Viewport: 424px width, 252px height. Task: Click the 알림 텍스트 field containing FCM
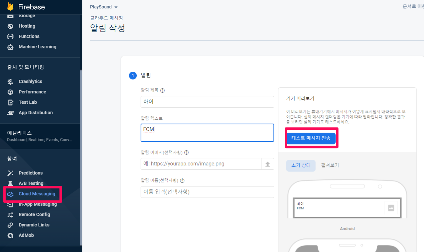pos(207,133)
